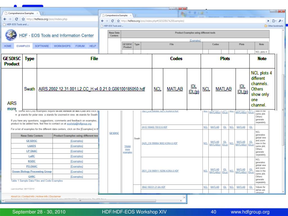Viewport: 288px width, 216px height.
Task: Open a new tab in the left browser window
Action: [x=43, y=13]
